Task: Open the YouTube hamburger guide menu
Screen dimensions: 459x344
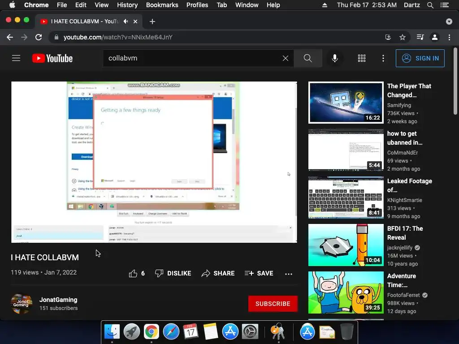Action: click(16, 58)
